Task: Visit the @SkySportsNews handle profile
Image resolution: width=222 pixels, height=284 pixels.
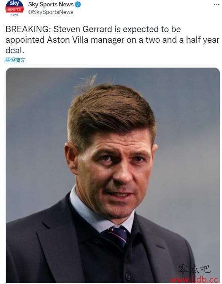Action: pos(51,12)
